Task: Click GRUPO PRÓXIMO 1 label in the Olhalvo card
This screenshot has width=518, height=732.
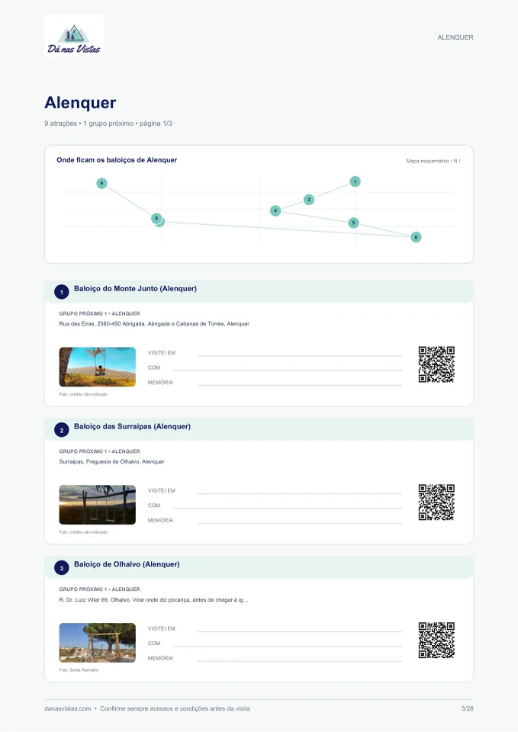Action: (99, 589)
